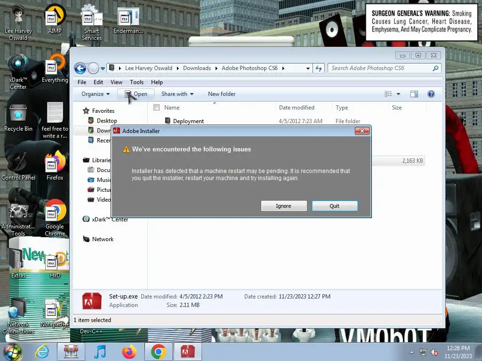Click the Set-up.exe icon in details pane
This screenshot has width=482, height=361.
click(x=92, y=301)
